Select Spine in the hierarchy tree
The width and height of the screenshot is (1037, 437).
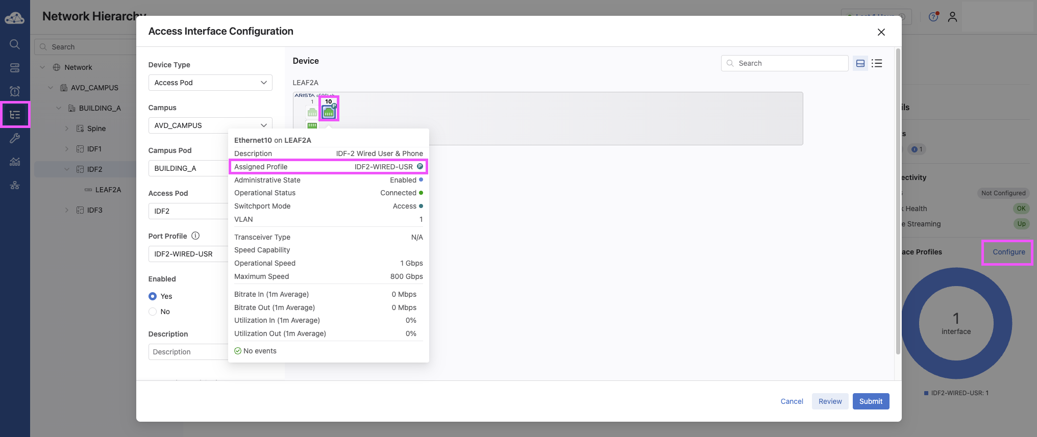click(x=96, y=128)
